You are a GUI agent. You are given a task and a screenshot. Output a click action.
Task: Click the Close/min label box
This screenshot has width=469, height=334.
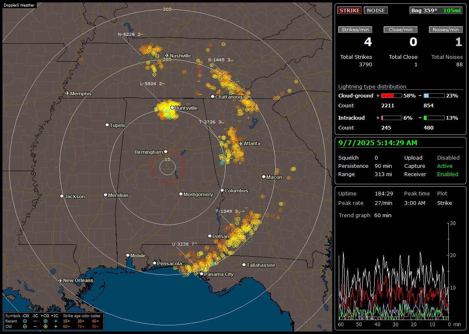[x=401, y=30]
